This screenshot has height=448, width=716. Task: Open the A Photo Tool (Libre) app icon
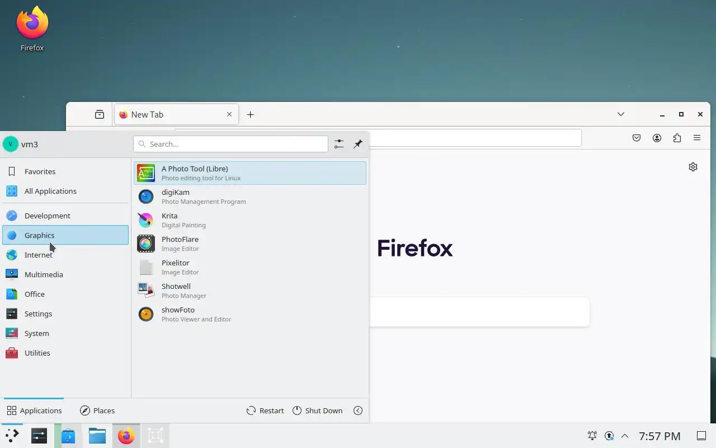(x=146, y=173)
